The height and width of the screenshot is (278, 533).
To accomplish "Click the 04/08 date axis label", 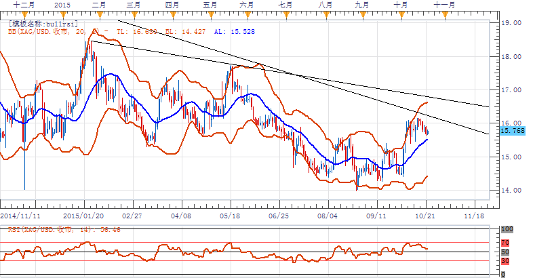I will coord(181,216).
